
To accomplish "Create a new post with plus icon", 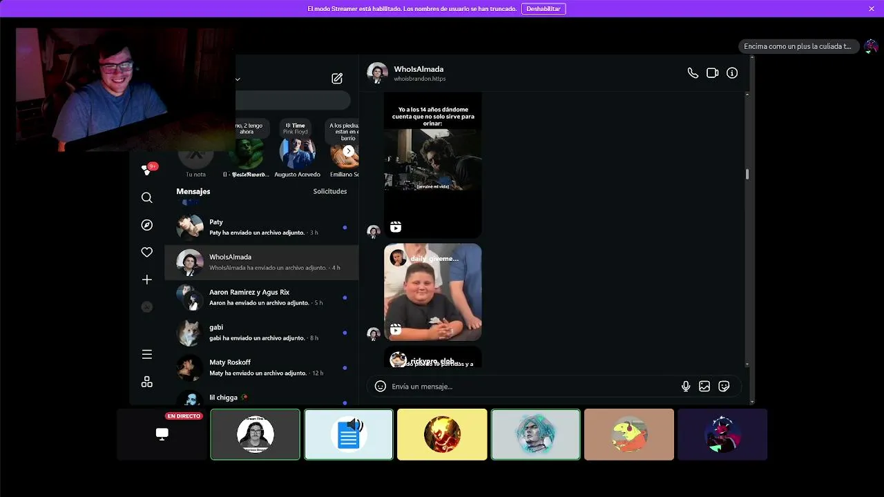I will pos(147,280).
